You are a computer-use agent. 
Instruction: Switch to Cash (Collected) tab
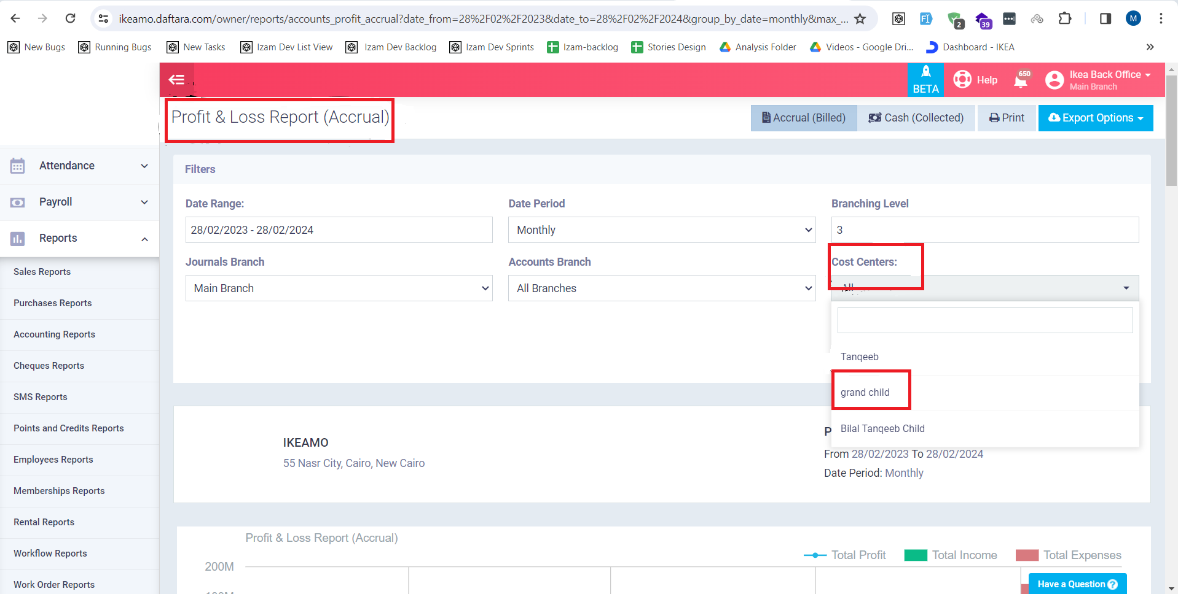[x=916, y=118]
